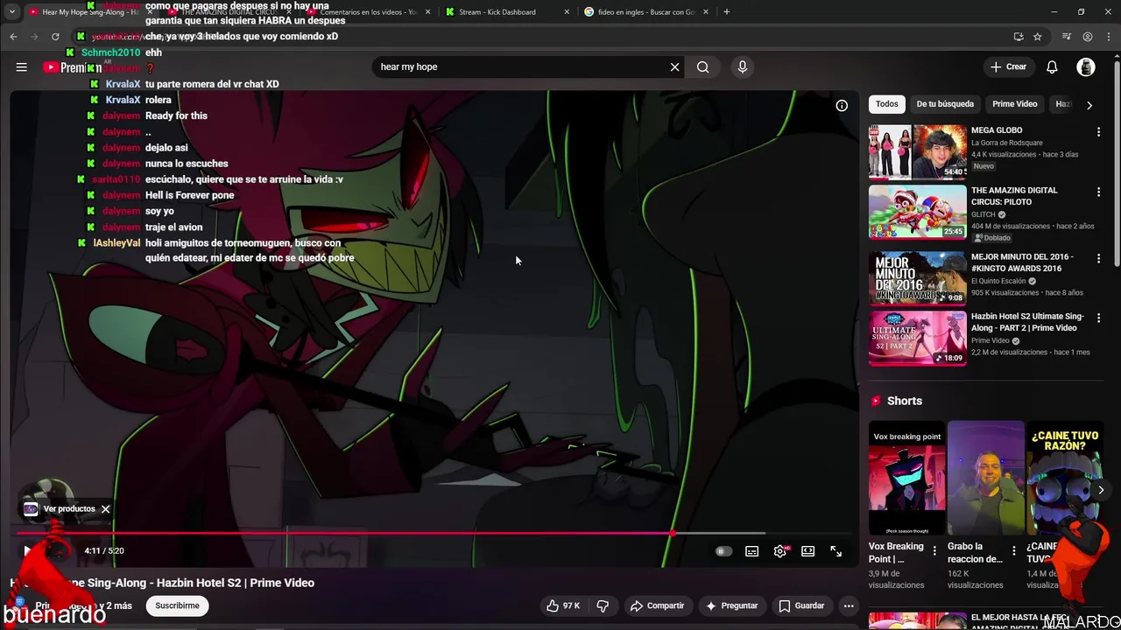
Task: Open media controls icon in browser toolbar
Action: (1066, 37)
